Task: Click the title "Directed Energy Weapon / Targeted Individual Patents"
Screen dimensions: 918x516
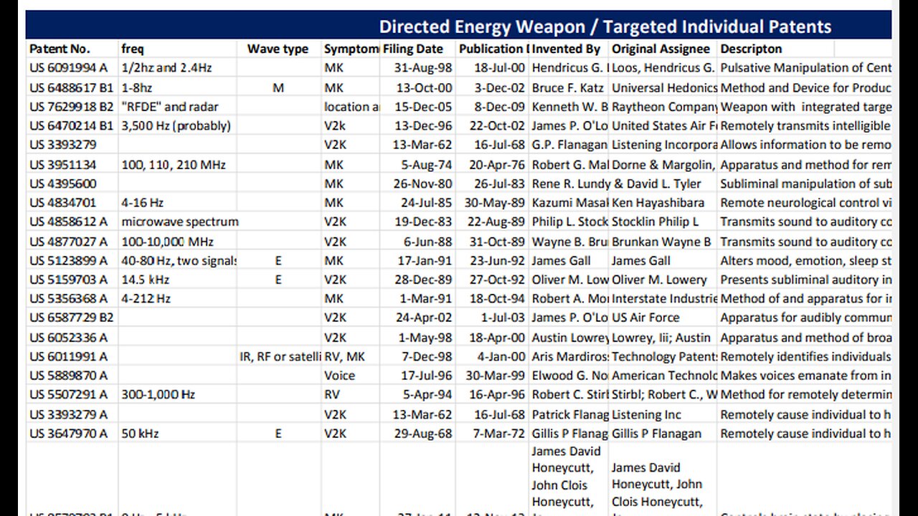Action: pos(605,27)
